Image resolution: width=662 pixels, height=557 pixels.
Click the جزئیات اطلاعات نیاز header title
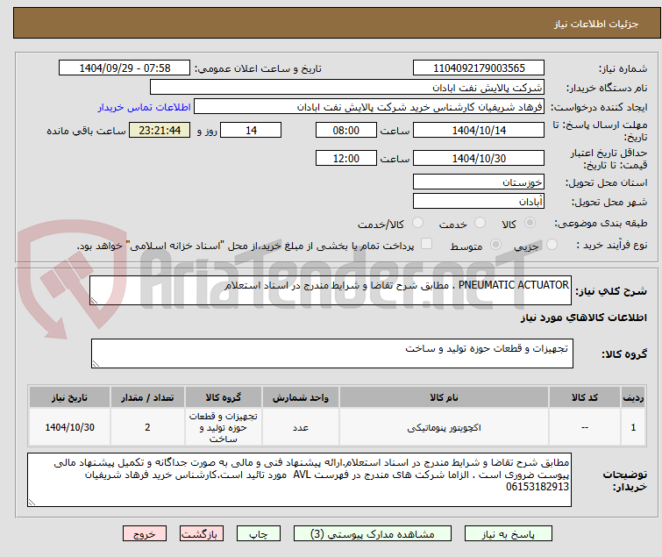click(595, 24)
